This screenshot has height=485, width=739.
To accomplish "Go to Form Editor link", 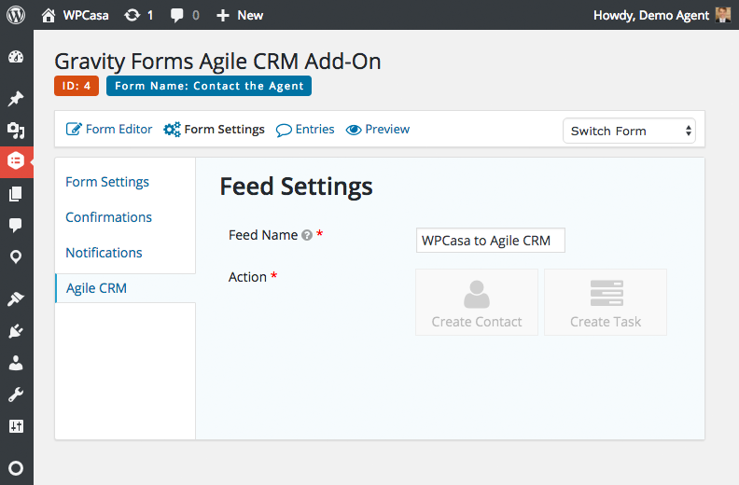I will [x=119, y=129].
